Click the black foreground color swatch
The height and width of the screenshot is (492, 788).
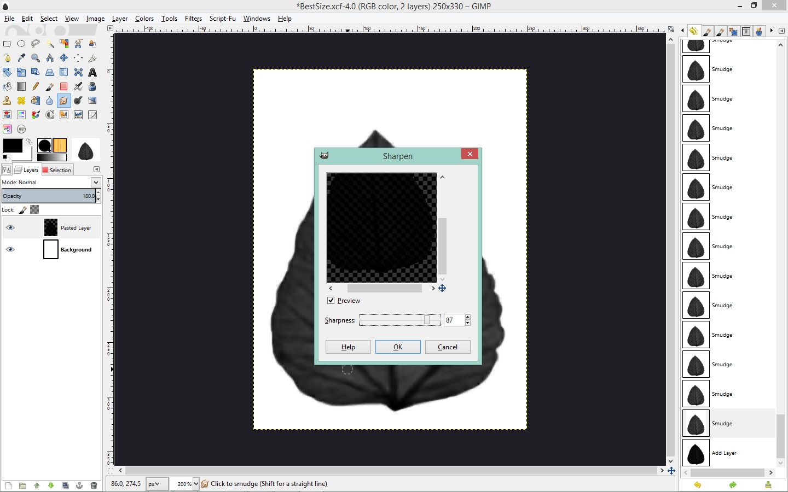pyautogui.click(x=12, y=146)
